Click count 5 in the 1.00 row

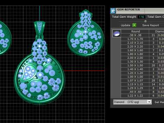pos(153,77)
